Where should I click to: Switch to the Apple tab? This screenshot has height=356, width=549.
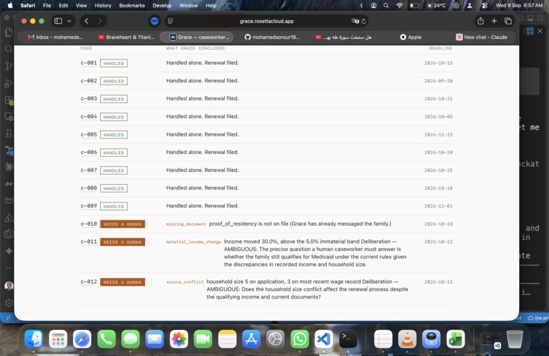411,37
